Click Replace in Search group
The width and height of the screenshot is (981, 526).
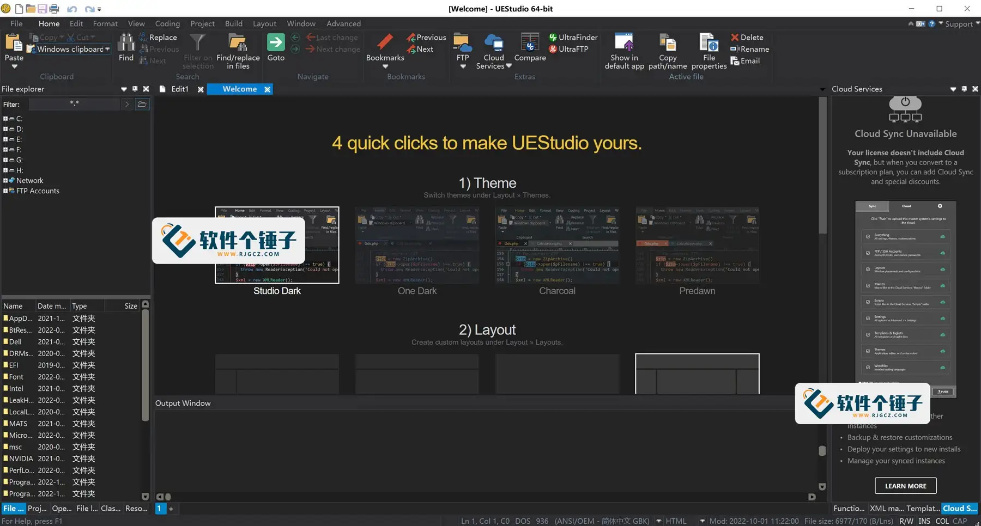pos(158,37)
